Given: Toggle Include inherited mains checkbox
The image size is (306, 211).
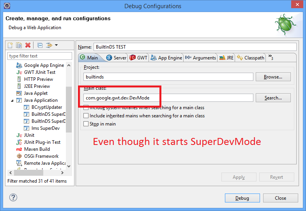Looking at the screenshot, I should 86,116.
